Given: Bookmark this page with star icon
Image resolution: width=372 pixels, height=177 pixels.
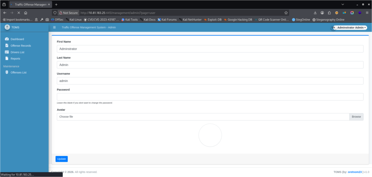Looking at the screenshot, I should pos(286,13).
